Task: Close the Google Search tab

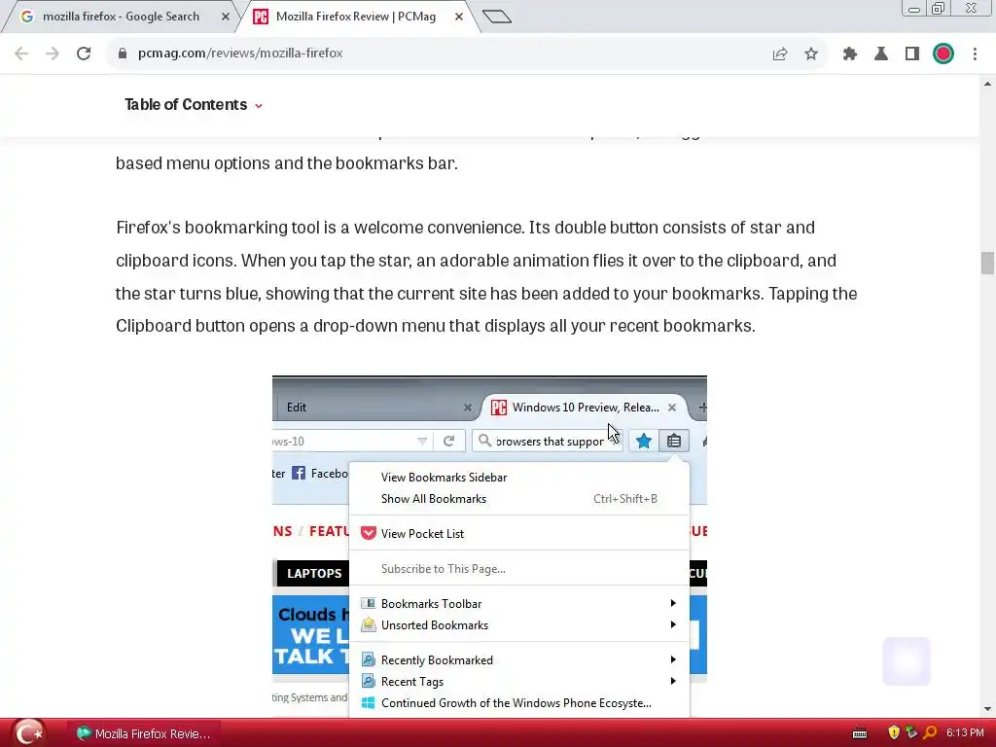Action: tap(226, 17)
